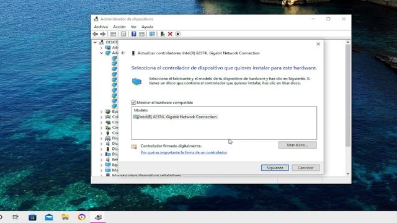Scan for hardware changes with the monitor icon
Screen dimensions: 397x223
click(152, 34)
